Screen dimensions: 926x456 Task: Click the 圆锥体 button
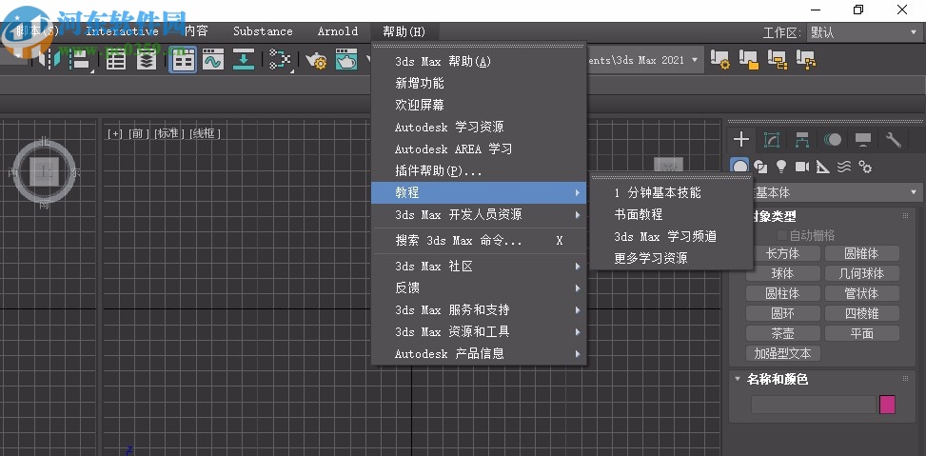click(x=861, y=253)
